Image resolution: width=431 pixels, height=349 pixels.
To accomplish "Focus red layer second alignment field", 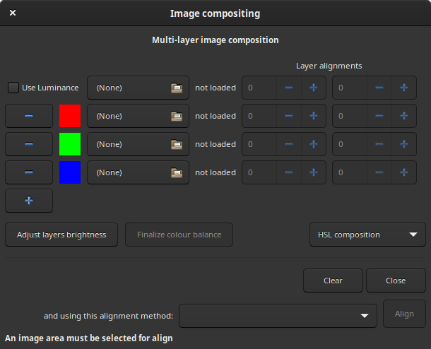I will pyautogui.click(x=350, y=116).
